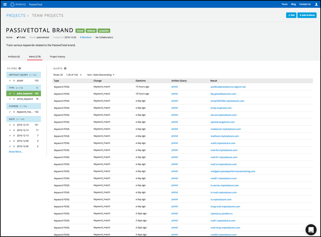Screen dimensions: 321x237
Task: Exclude date 2016-12-04 filter
Action: coord(14,146)
